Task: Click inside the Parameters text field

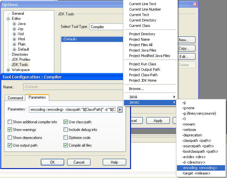Action: point(72,109)
